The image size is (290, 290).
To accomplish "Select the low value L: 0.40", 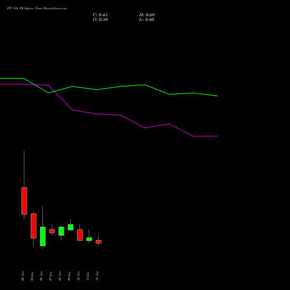I will (x=147, y=20).
